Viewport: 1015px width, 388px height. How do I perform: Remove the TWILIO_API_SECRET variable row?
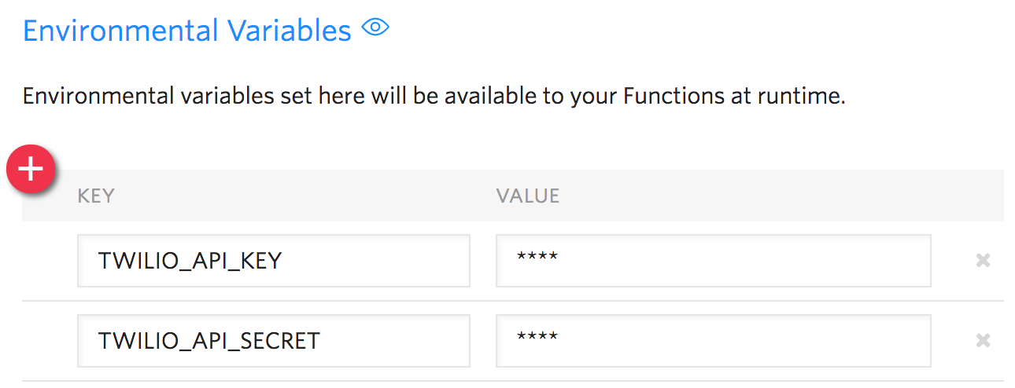point(983,340)
